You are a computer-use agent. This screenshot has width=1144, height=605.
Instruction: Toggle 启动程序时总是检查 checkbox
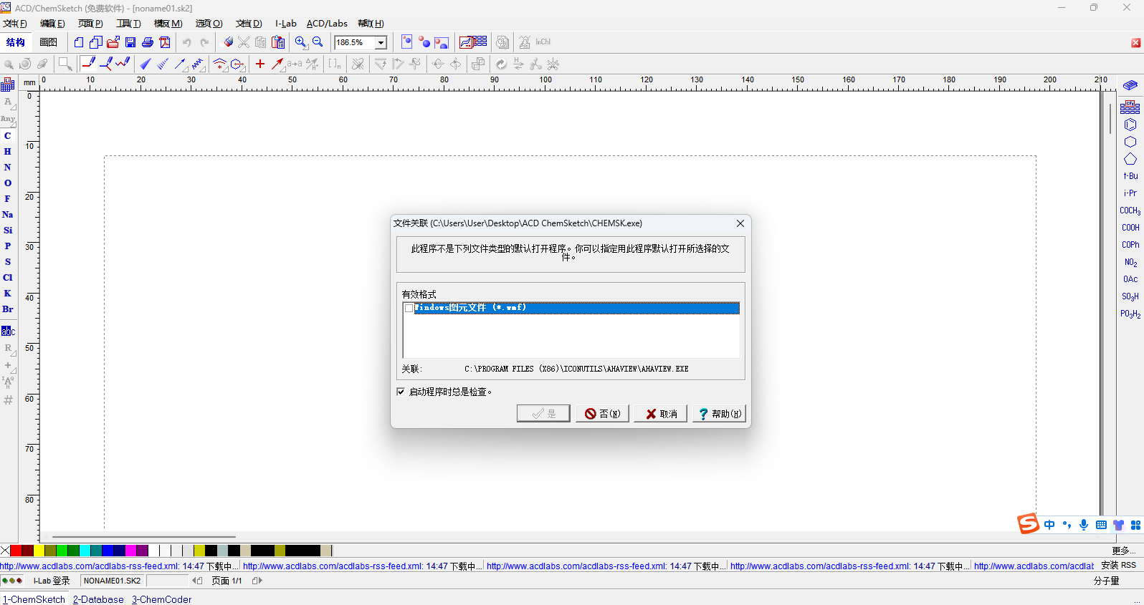401,392
